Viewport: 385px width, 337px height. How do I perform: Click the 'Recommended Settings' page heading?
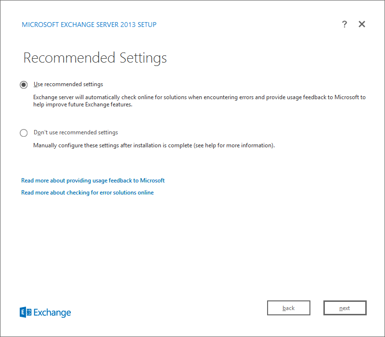point(95,58)
